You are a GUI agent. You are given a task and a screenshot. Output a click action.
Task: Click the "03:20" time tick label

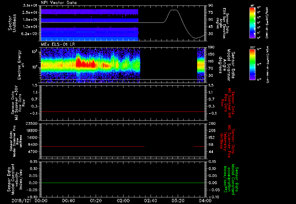(x=178, y=201)
